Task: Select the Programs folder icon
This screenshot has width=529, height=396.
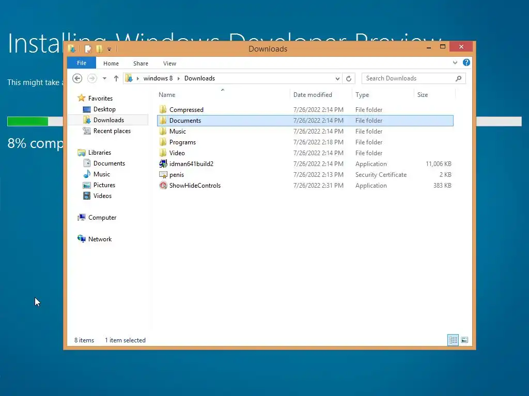Action: (163, 142)
